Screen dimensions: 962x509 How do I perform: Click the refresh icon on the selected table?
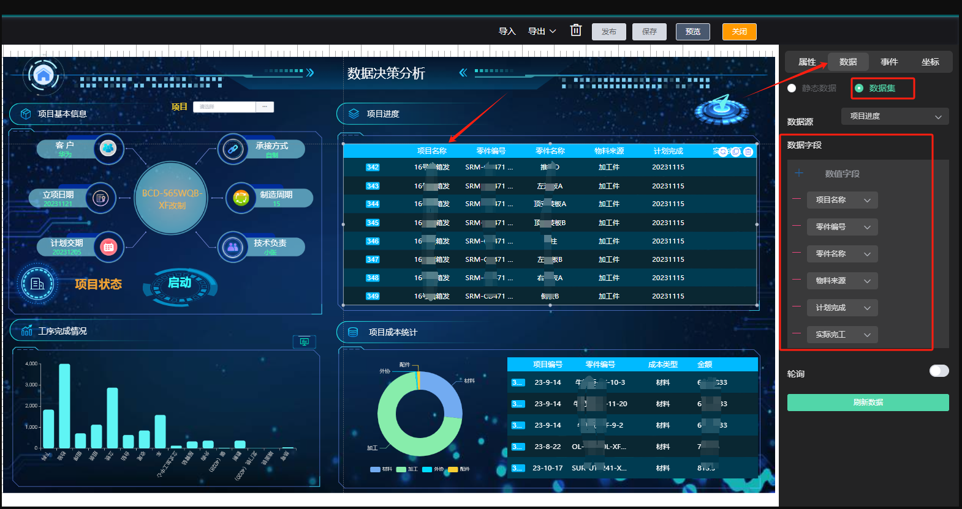coord(723,152)
